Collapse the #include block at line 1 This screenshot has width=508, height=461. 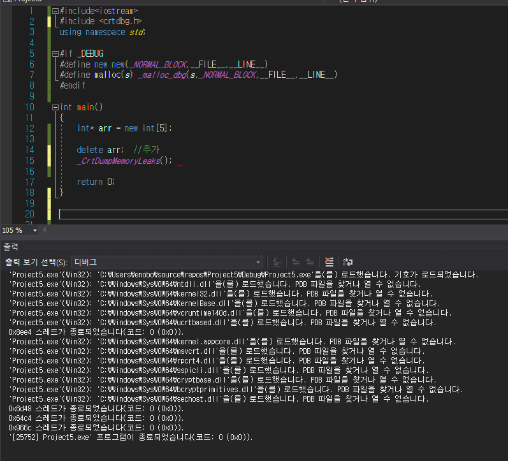tap(55, 11)
